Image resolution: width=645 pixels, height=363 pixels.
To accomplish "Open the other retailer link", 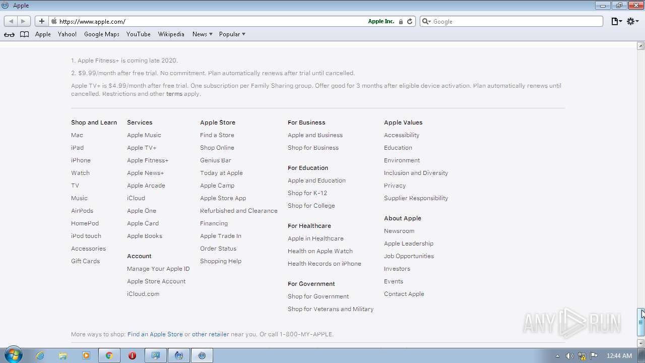I will tap(211, 334).
